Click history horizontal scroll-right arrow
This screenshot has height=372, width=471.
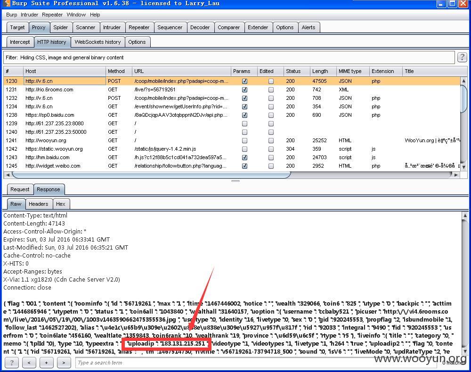(456, 175)
